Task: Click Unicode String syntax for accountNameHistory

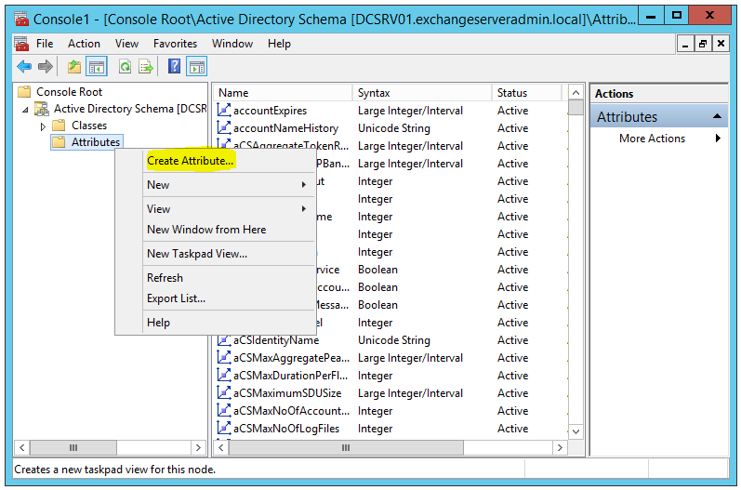Action: pyautogui.click(x=394, y=128)
